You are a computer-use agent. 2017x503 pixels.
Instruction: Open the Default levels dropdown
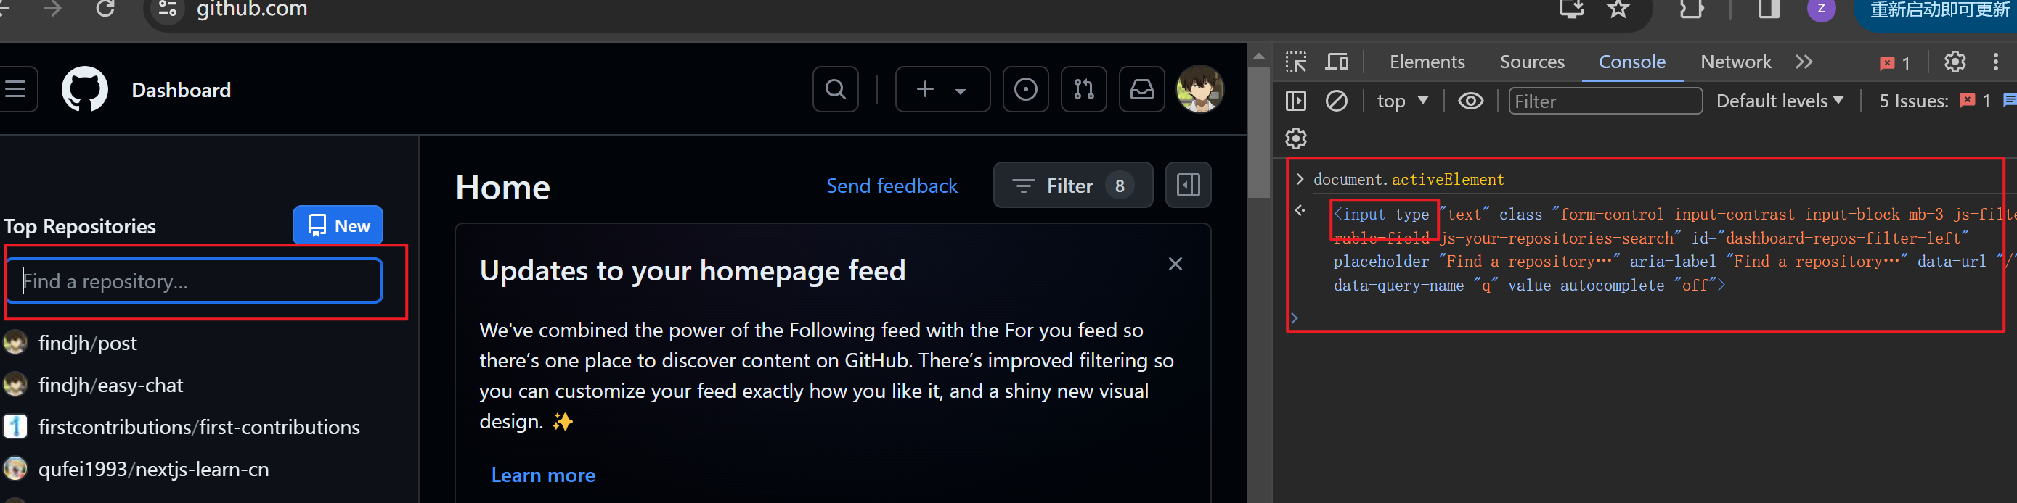point(1779,101)
